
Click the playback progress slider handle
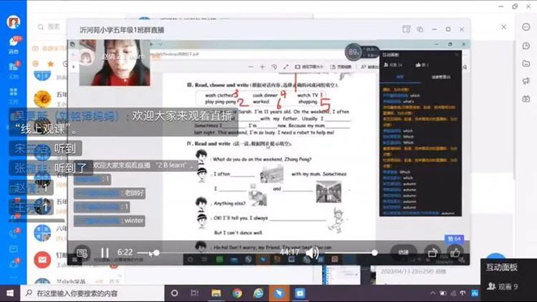156,253
